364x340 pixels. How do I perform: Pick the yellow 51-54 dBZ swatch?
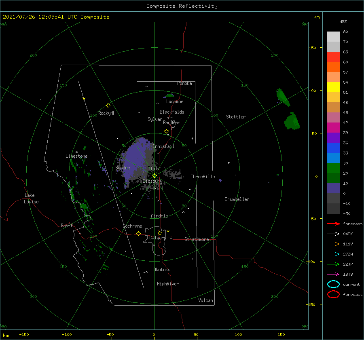tap(333, 87)
